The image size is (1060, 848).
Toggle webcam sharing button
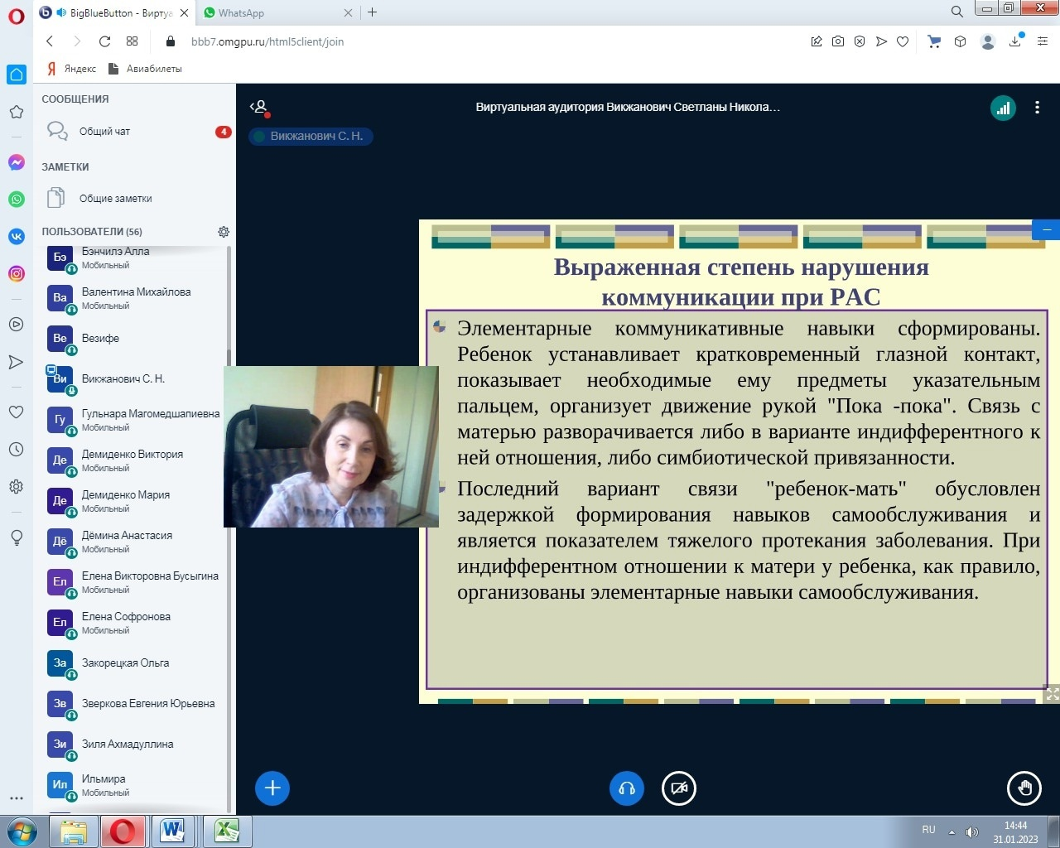click(679, 788)
